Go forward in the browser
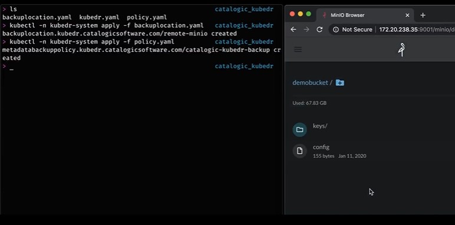The width and height of the screenshot is (455, 225). click(306, 29)
